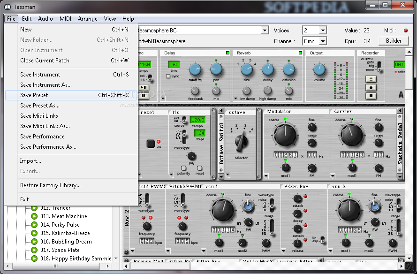Open the Help menu
This screenshot has height=274, width=417.
pos(128,19)
